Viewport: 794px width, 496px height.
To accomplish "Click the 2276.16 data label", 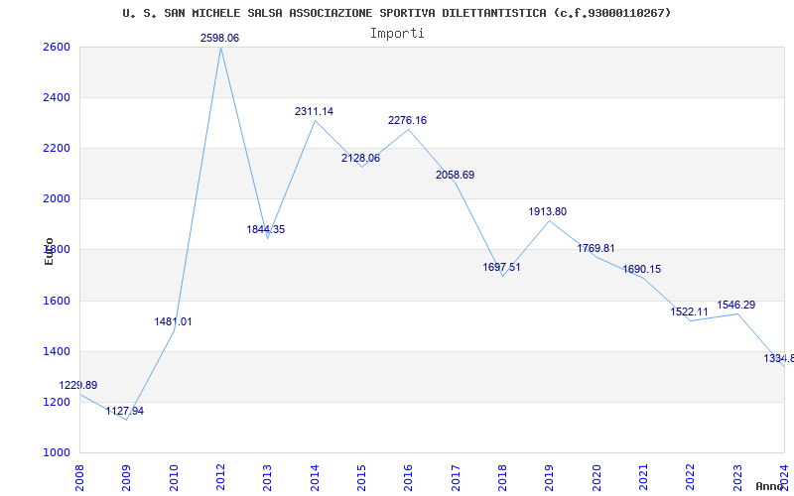I will (x=407, y=120).
